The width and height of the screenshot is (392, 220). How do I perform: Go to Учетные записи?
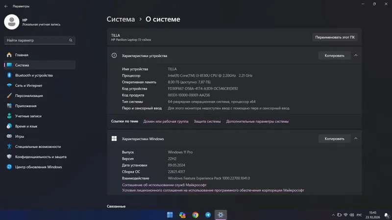[x=40, y=116]
